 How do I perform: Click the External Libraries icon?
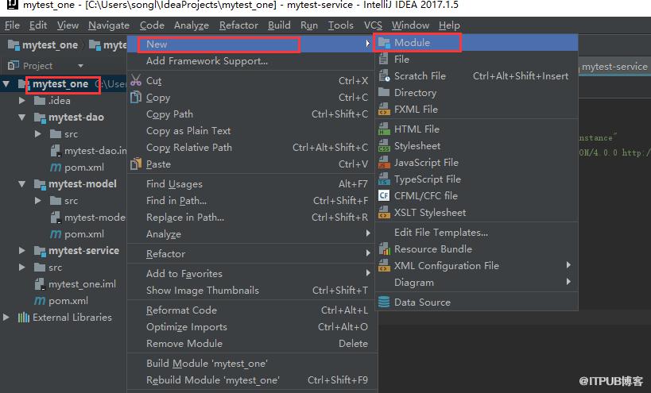[23, 318]
